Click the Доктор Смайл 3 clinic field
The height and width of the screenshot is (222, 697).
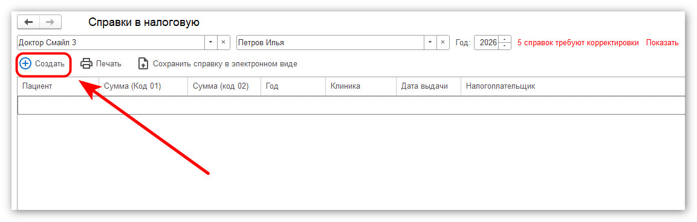(x=111, y=43)
